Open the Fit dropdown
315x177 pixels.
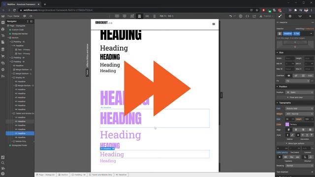[297, 81]
